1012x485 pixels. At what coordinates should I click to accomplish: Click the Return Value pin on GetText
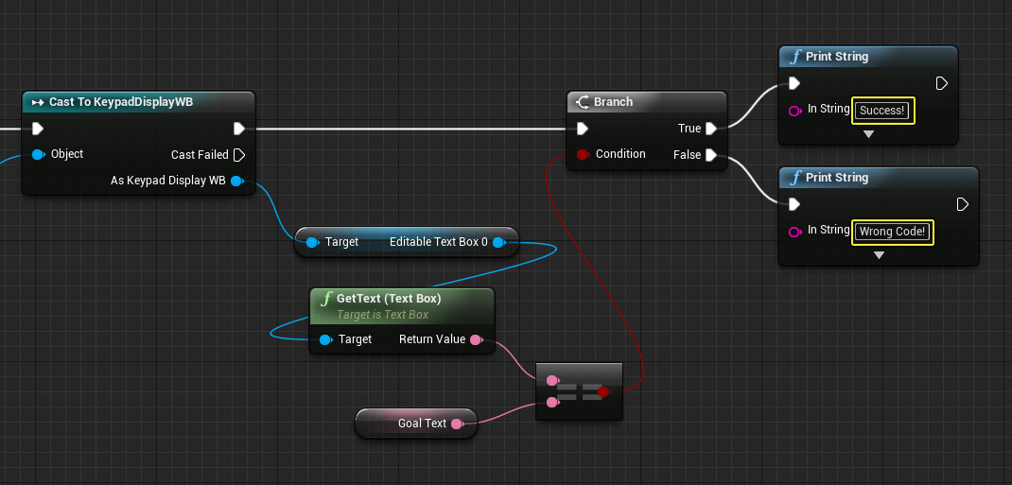pos(476,339)
